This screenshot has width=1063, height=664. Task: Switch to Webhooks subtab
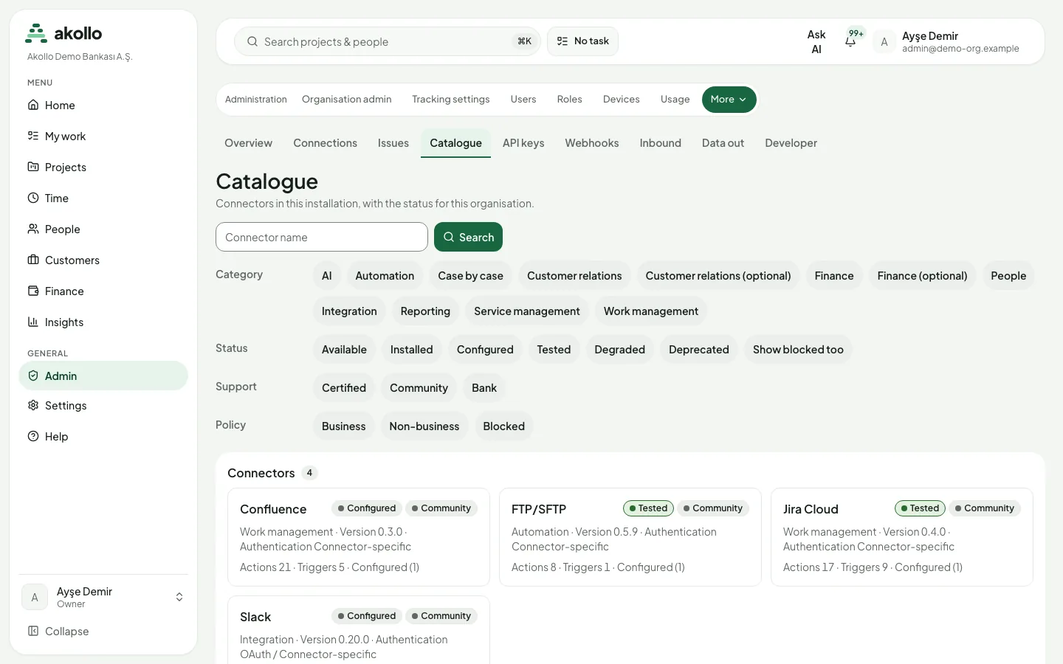tap(592, 143)
